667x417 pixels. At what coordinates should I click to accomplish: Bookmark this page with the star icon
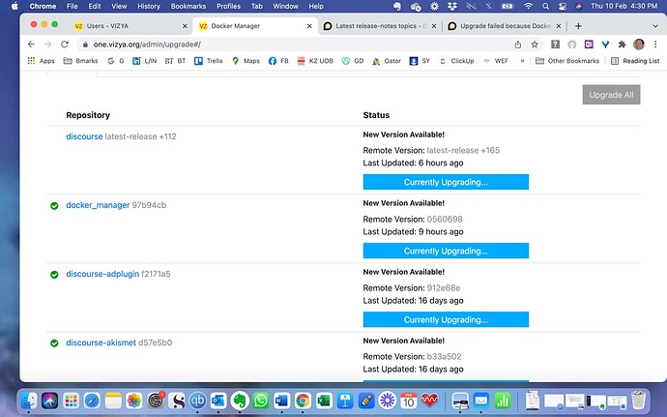point(535,45)
